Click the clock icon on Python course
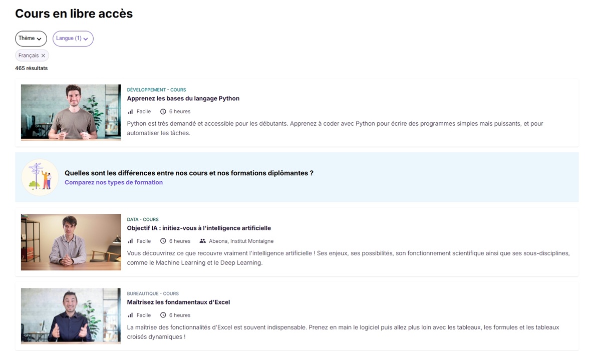This screenshot has width=601, height=351. (163, 112)
